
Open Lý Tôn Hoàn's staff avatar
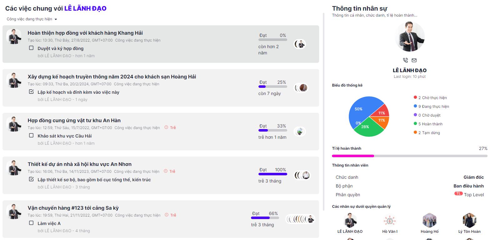coord(469,220)
